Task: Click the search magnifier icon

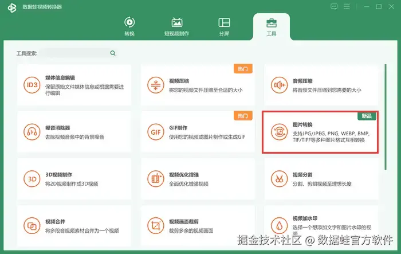Action: (x=113, y=53)
